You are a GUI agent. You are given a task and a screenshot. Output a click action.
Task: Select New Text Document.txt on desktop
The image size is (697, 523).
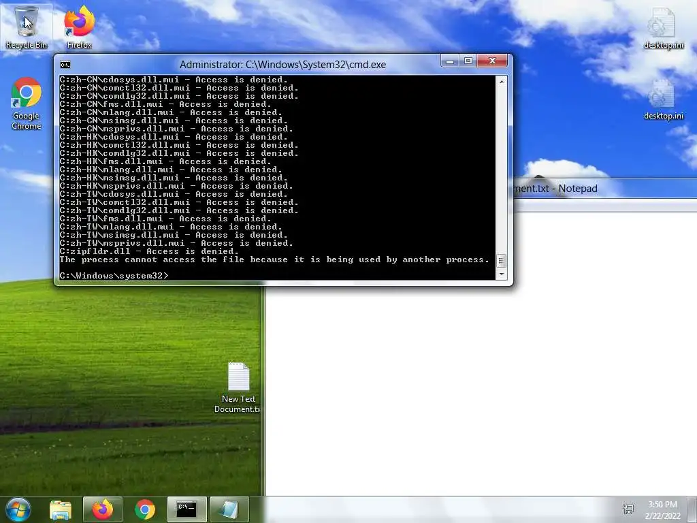point(238,387)
